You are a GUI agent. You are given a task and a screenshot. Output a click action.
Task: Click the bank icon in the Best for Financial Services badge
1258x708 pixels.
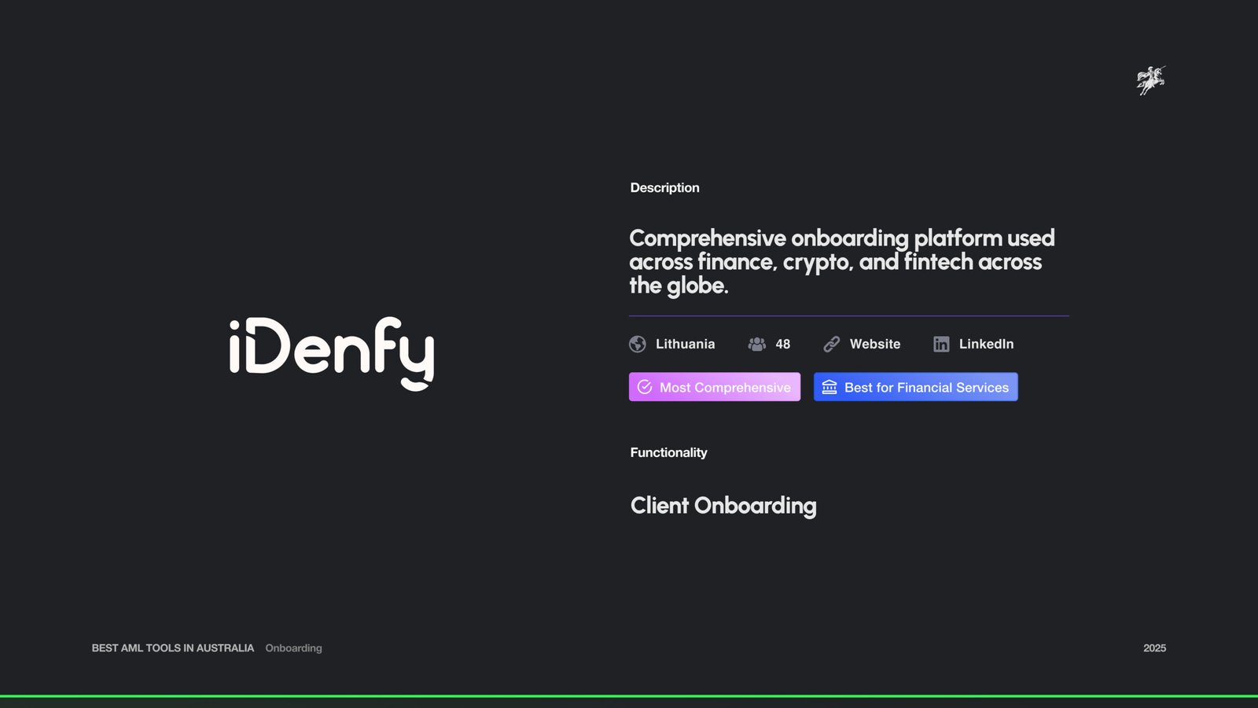829,387
